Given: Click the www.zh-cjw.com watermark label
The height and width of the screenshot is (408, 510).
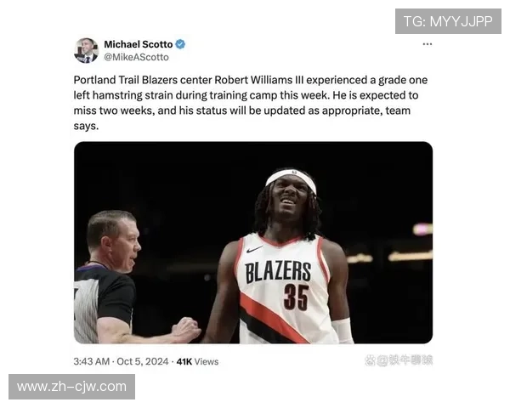Looking at the screenshot, I should click(x=72, y=387).
